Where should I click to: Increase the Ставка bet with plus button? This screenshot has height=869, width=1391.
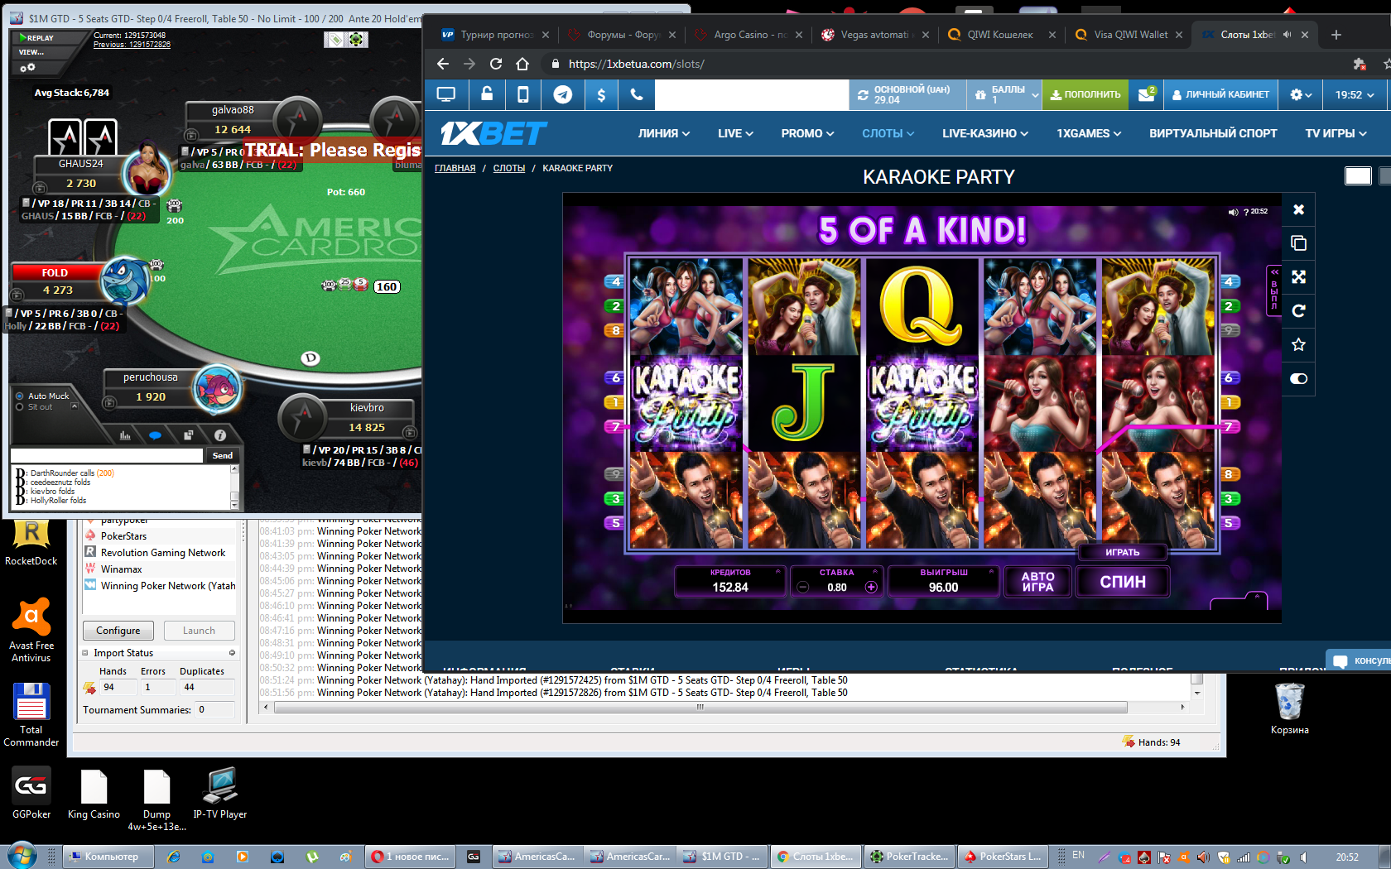[871, 588]
